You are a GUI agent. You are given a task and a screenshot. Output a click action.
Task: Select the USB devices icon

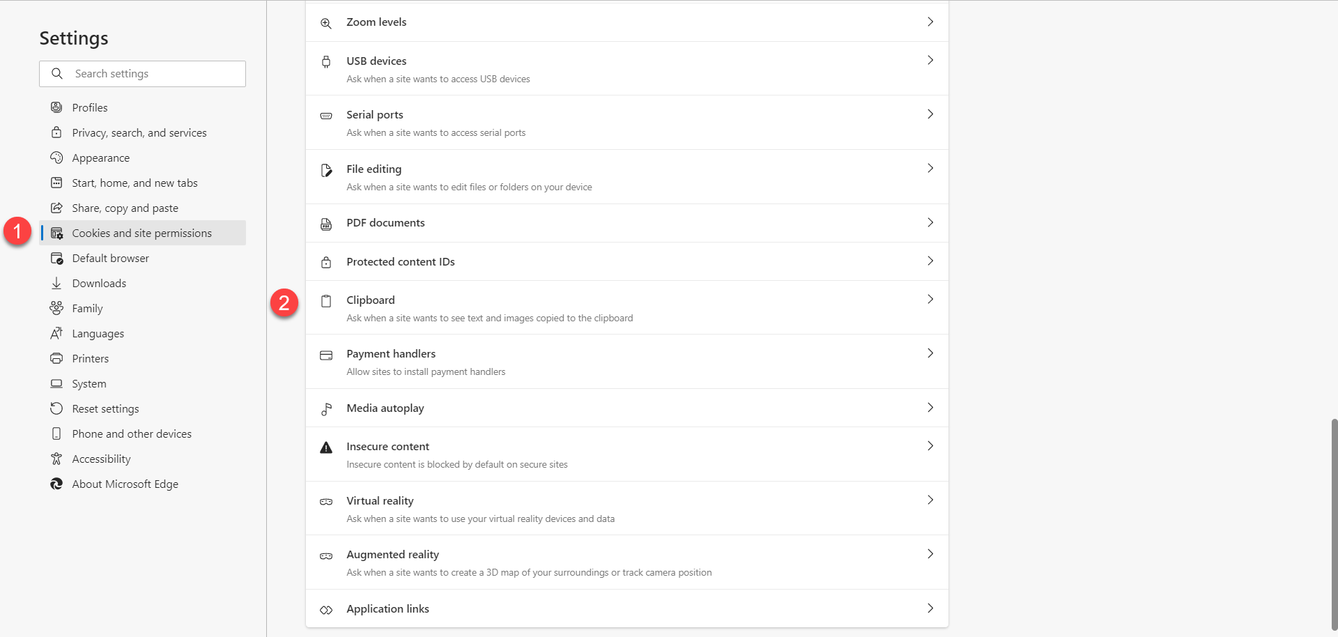click(x=326, y=61)
